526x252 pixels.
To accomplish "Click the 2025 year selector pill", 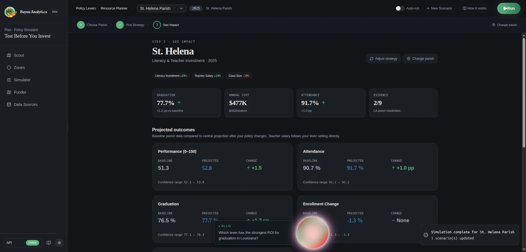I will pos(196,8).
